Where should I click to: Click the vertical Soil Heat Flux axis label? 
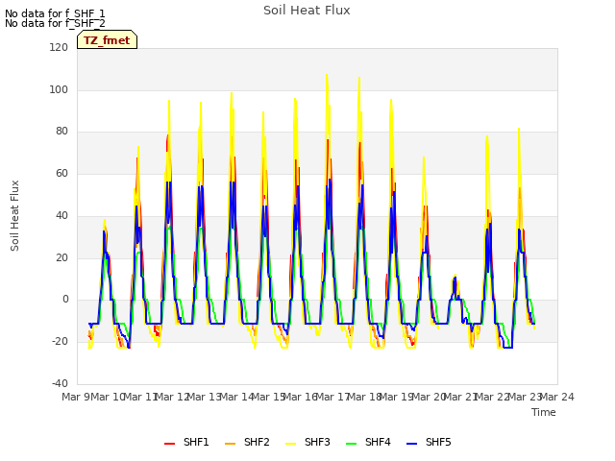[x=15, y=215]
